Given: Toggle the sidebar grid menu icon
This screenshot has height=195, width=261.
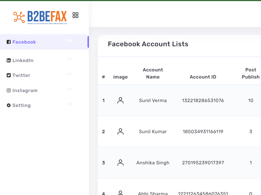Looking at the screenshot, I should (x=75, y=15).
